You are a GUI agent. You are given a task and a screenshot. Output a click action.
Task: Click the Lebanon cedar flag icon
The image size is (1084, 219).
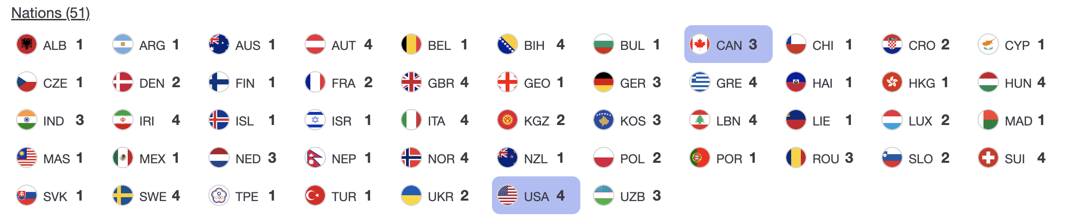tap(700, 120)
